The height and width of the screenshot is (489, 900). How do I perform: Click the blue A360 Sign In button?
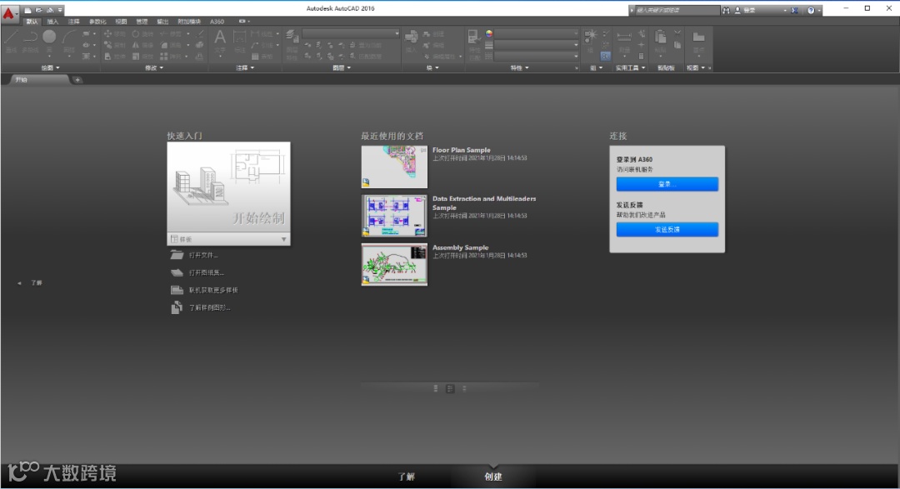(x=667, y=183)
